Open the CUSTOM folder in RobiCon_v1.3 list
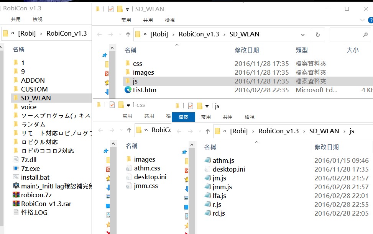373x234 pixels. [x=34, y=89]
